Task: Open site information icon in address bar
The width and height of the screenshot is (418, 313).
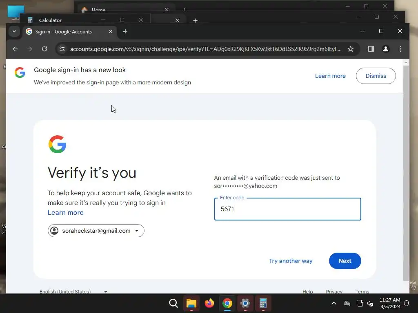Action: [x=62, y=49]
